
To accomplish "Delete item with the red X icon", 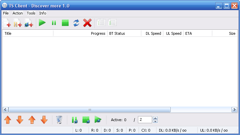I will coord(88,23).
